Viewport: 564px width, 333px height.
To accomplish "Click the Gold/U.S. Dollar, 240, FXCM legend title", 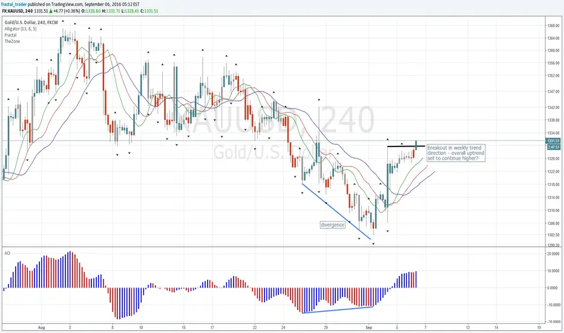I will [x=31, y=22].
